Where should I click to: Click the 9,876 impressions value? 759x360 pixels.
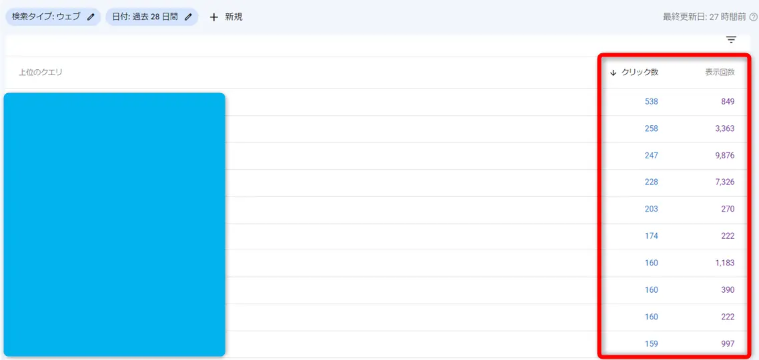[x=724, y=155]
